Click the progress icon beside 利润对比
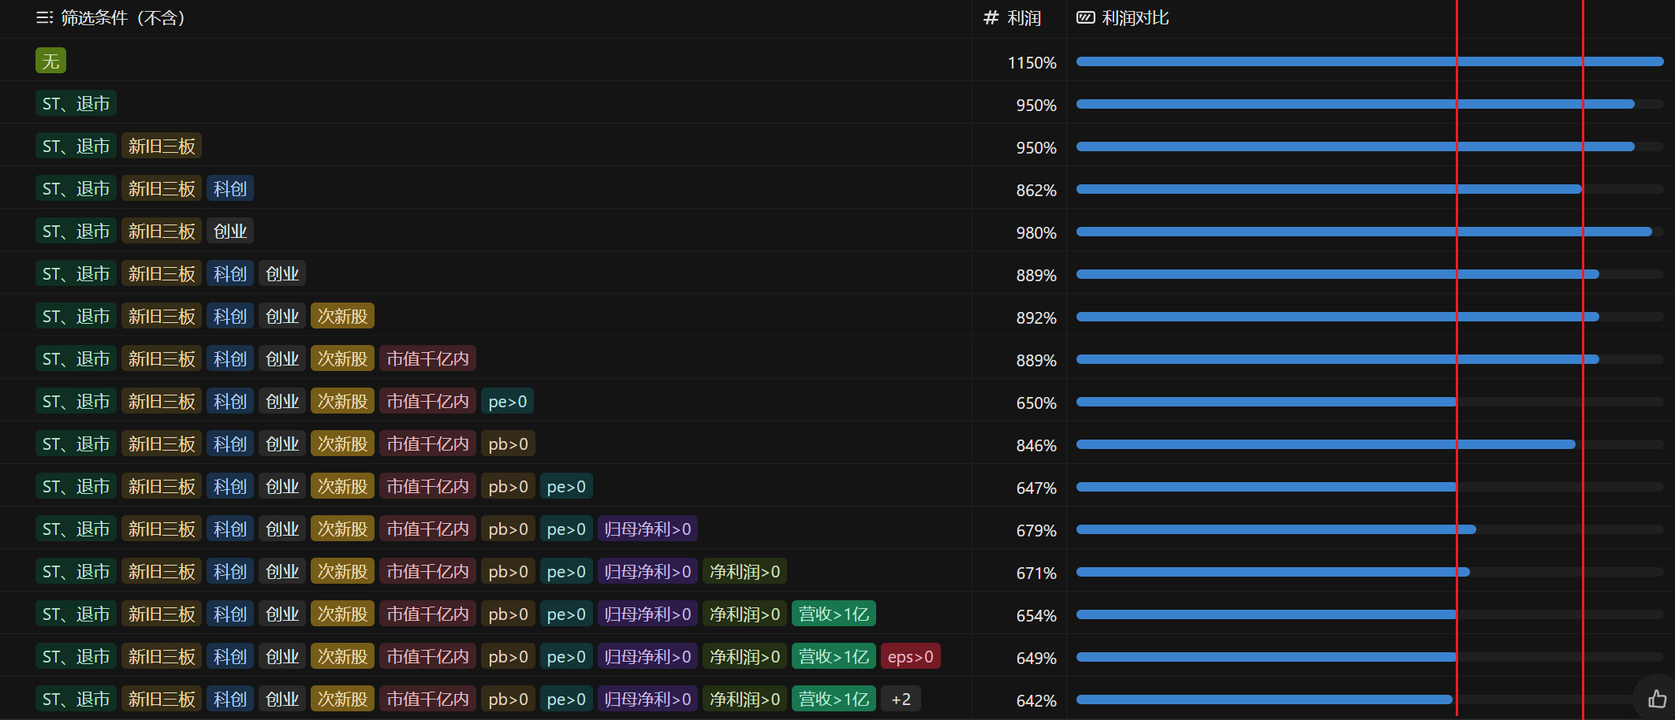This screenshot has height=720, width=1675. pyautogui.click(x=1086, y=18)
